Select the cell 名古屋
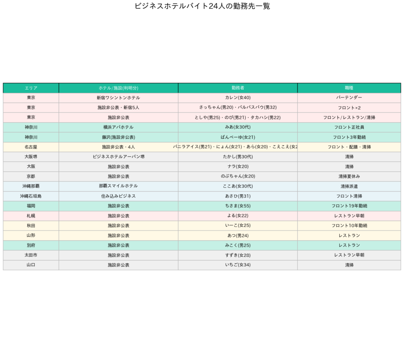This screenshot has height=341, width=404. (x=31, y=147)
